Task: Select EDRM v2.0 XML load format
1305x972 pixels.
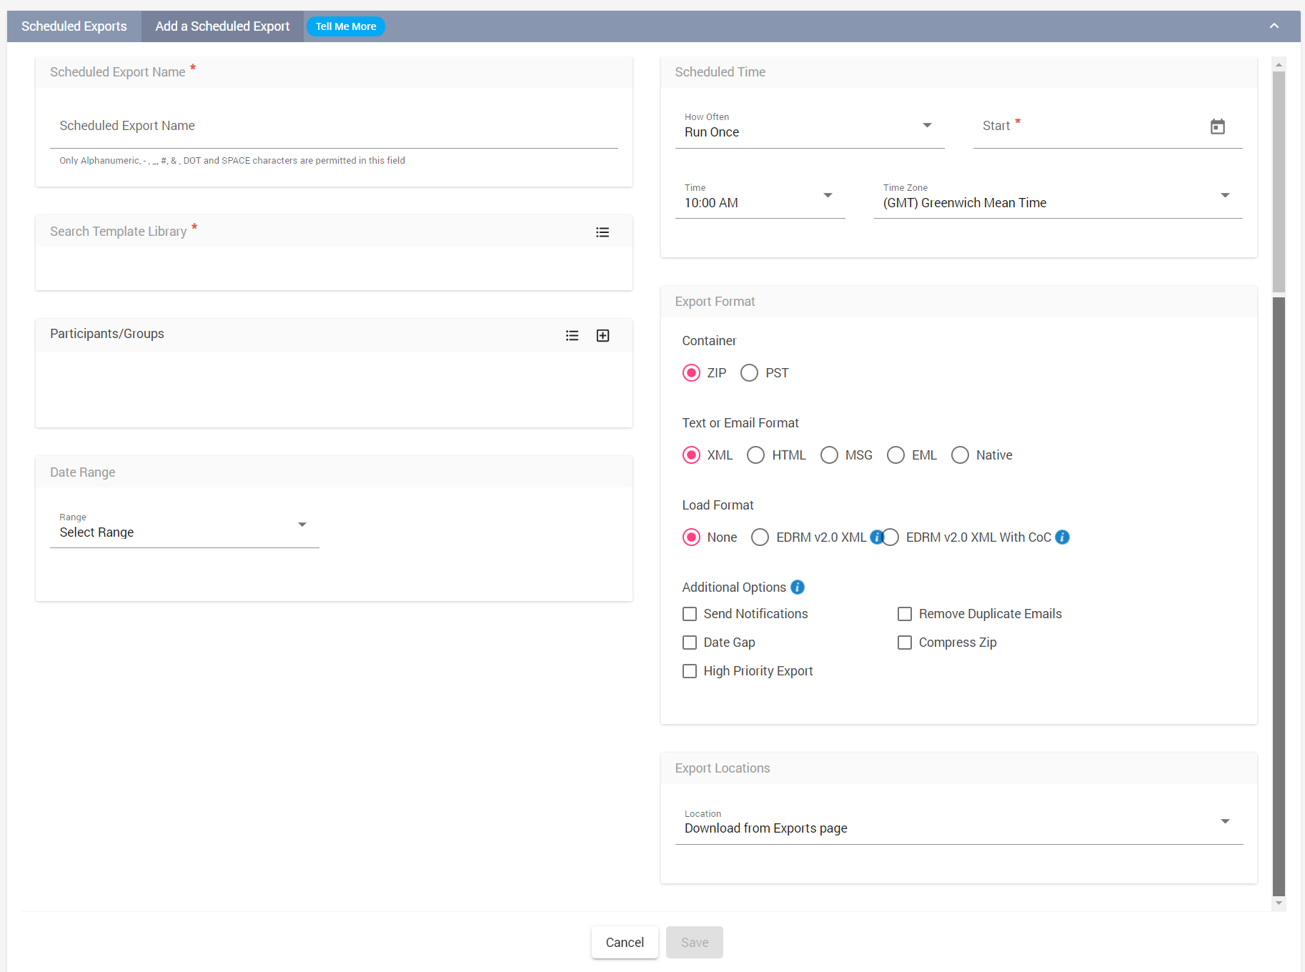Action: click(x=760, y=537)
